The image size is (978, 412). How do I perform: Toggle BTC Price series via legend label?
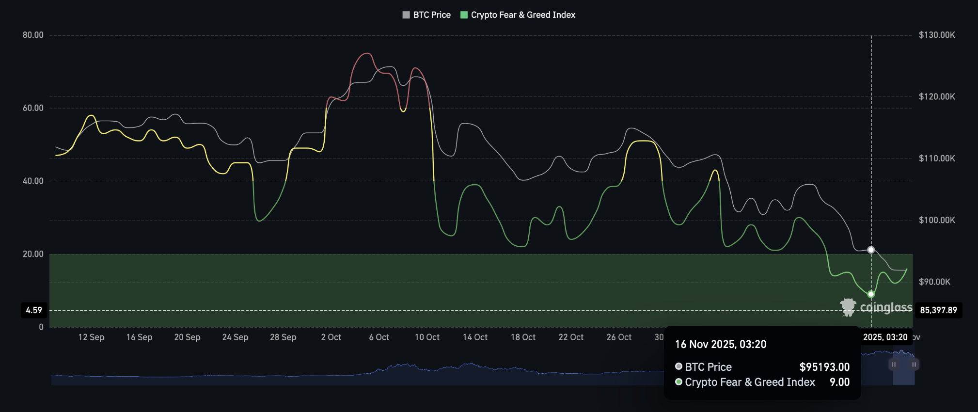click(432, 15)
